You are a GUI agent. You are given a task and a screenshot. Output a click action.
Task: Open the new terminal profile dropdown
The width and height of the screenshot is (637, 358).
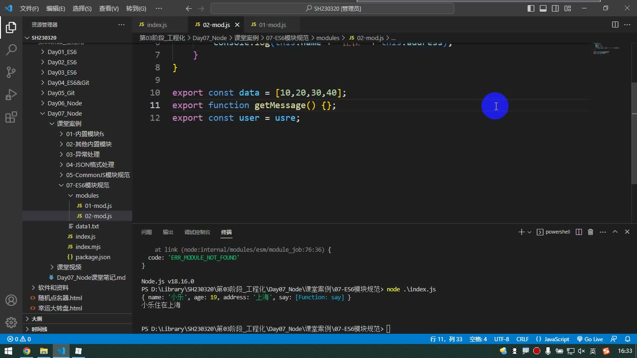(x=529, y=232)
